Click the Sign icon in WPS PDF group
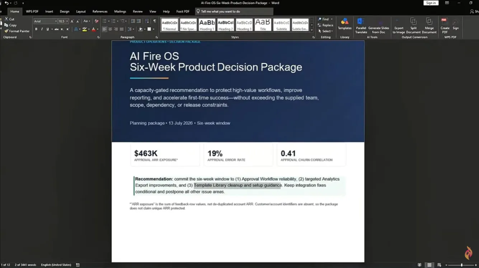Viewport: 479px width, 268px height. coord(456,24)
